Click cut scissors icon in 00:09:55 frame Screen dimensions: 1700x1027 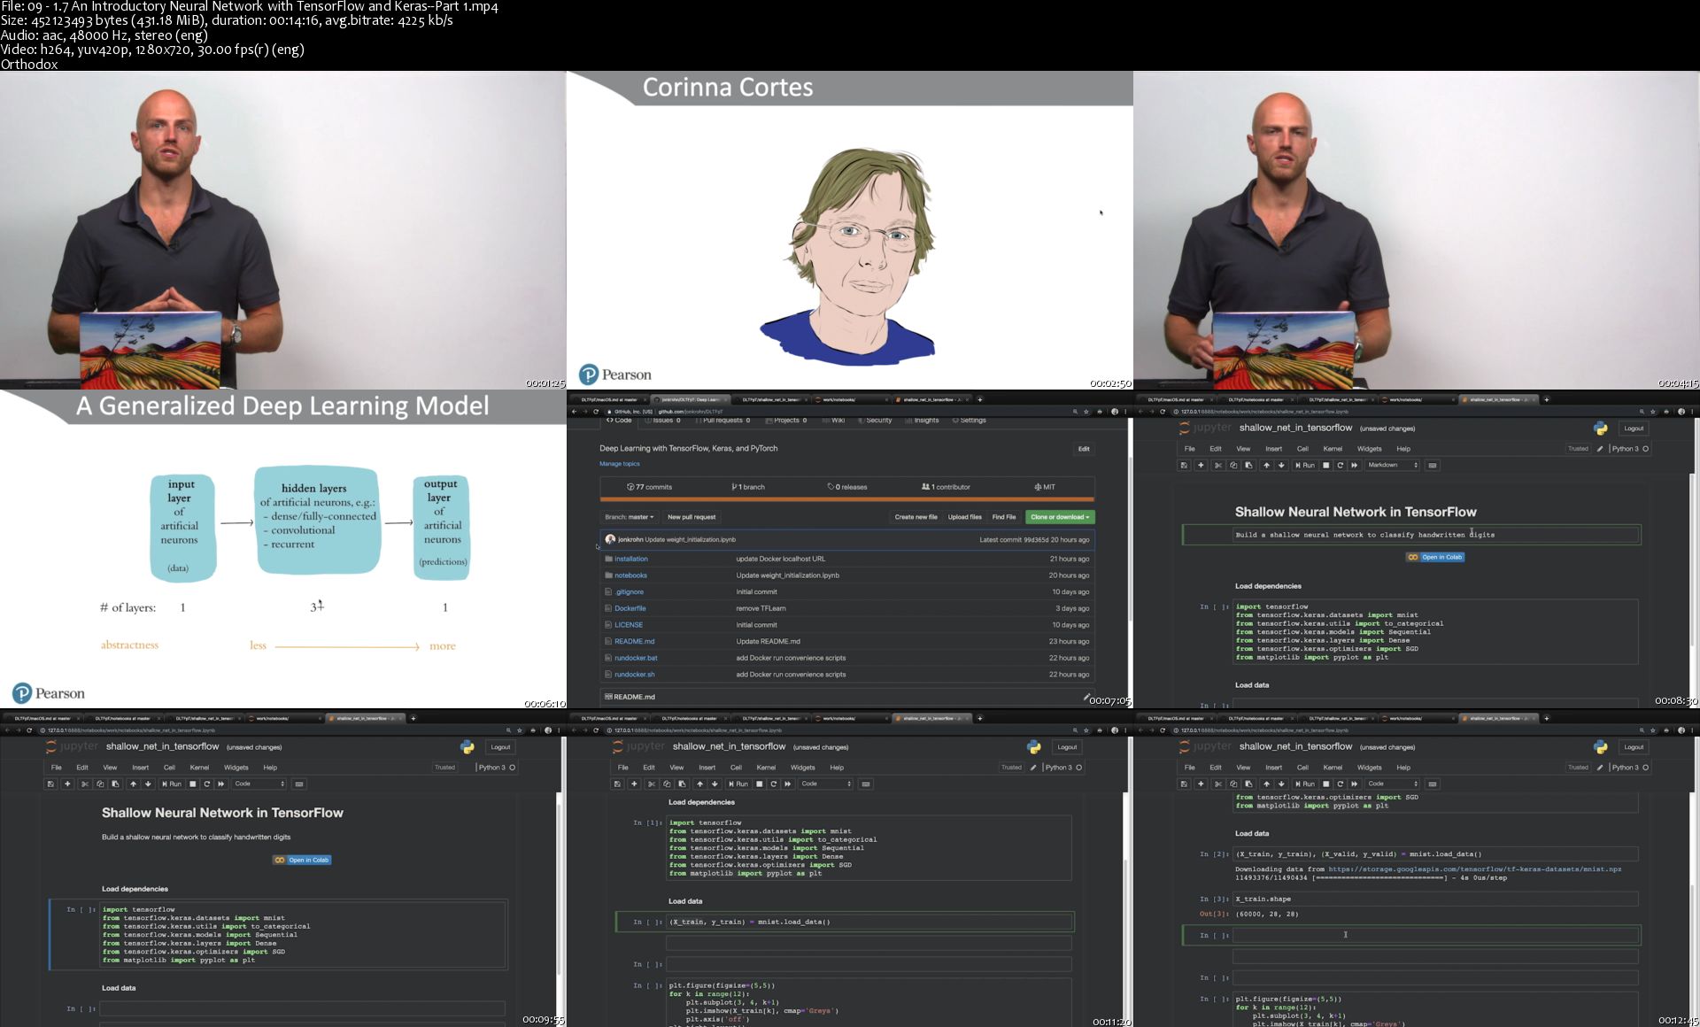pos(85,784)
